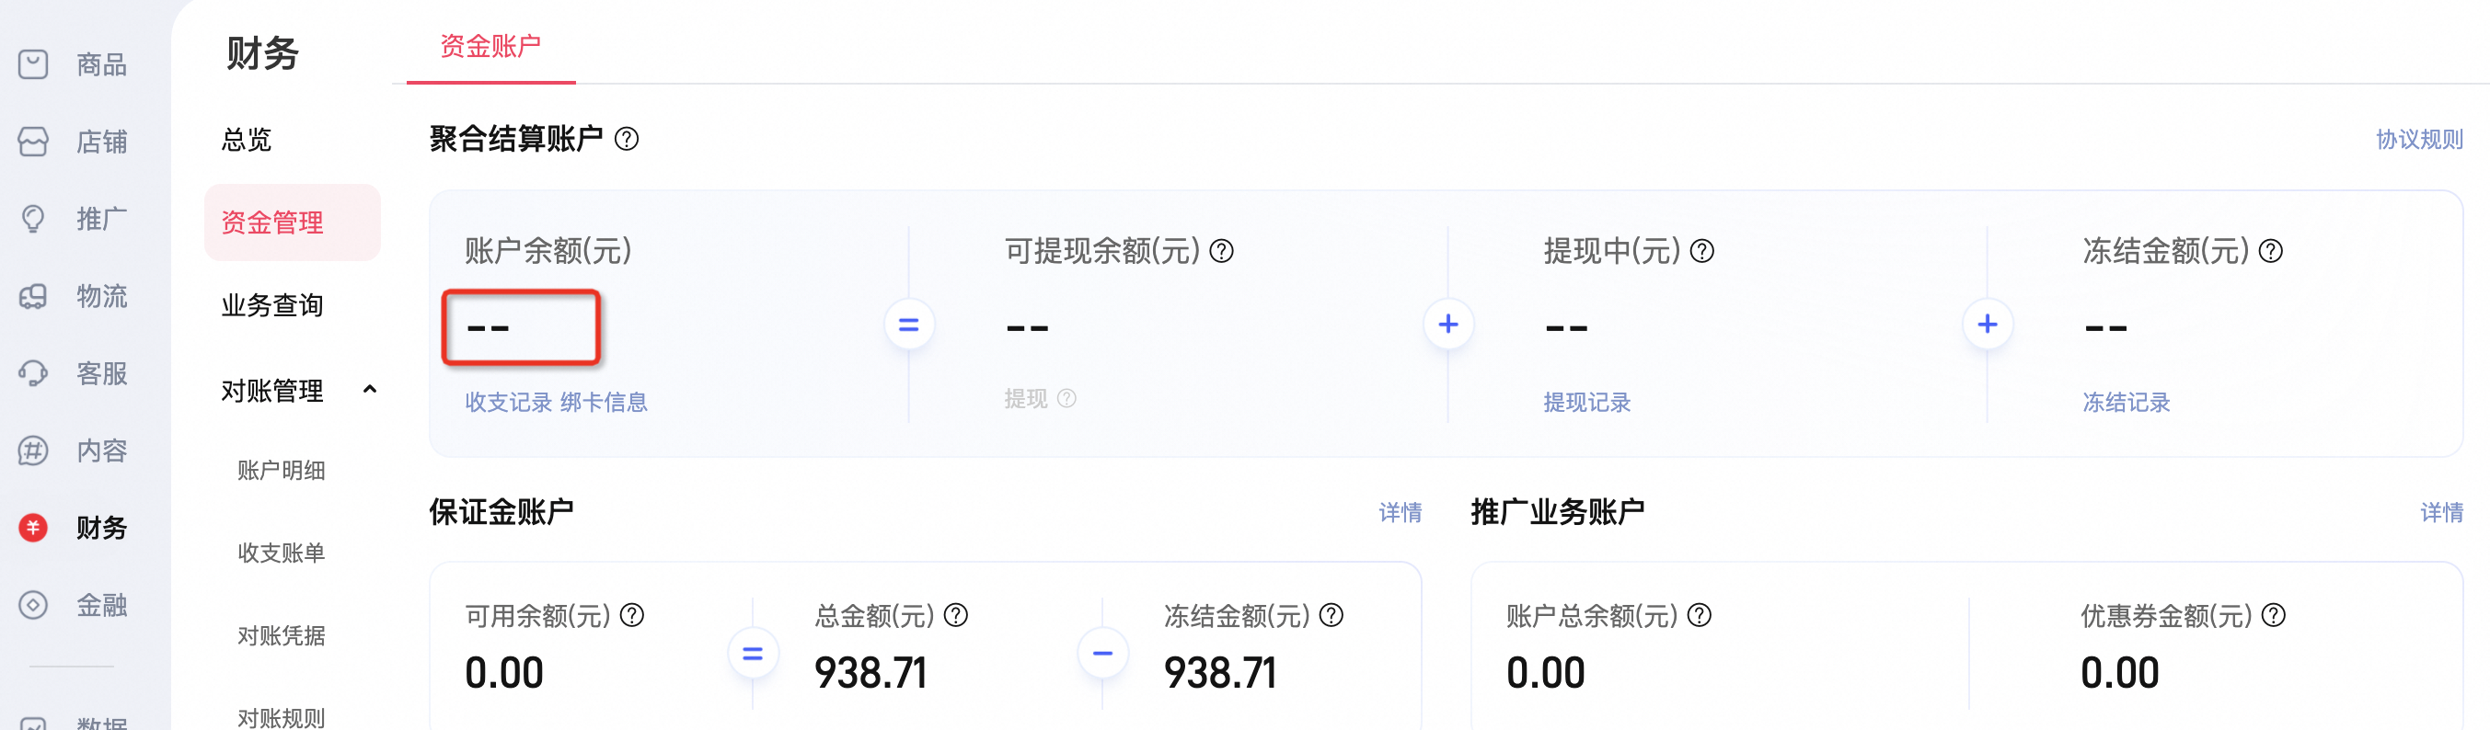The width and height of the screenshot is (2490, 730).
Task: Click the 提现 link under 可提现余额
Action: (x=1026, y=399)
